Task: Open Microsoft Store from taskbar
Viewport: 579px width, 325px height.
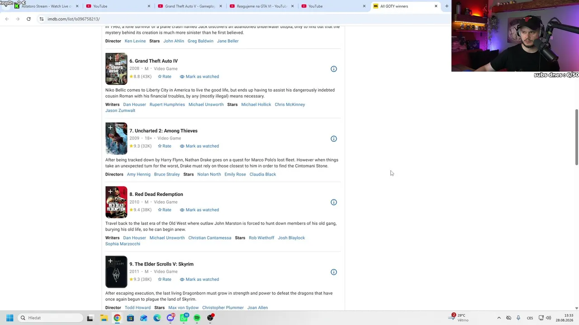Action: (130, 318)
